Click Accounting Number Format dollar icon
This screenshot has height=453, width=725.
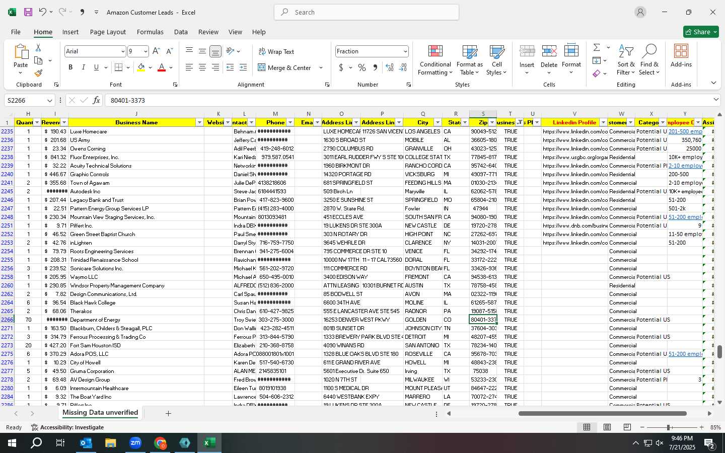pyautogui.click(x=341, y=67)
